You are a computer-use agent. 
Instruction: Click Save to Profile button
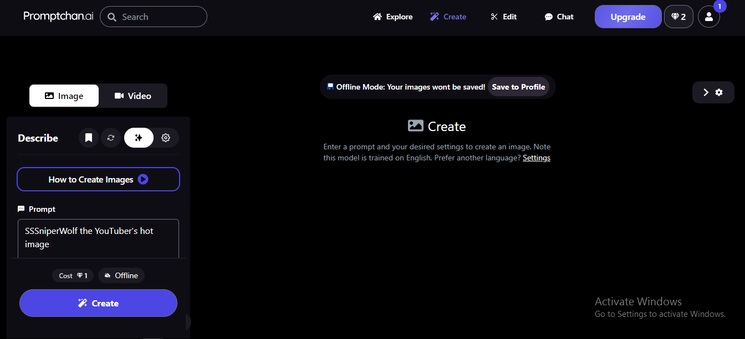click(x=518, y=87)
